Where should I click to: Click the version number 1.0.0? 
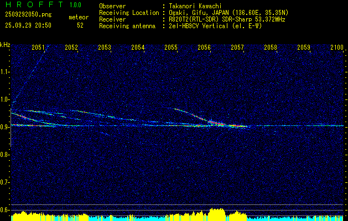(75, 5)
